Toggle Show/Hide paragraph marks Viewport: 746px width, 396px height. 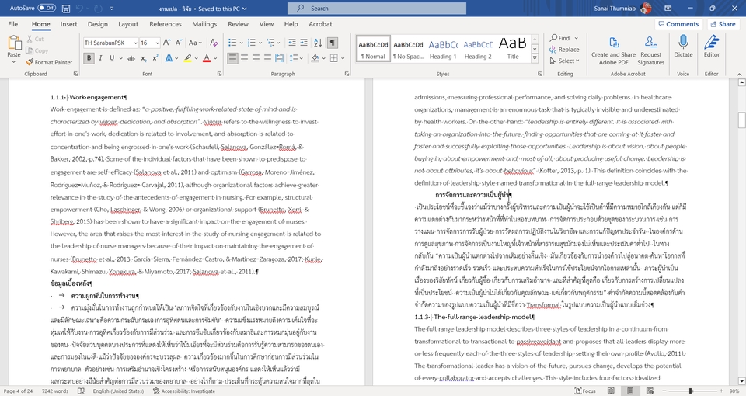pos(333,43)
